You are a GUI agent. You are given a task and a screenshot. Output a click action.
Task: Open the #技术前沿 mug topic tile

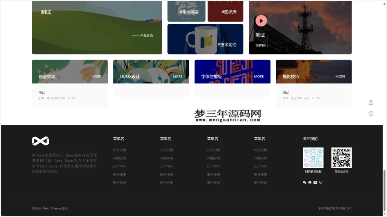205,39
